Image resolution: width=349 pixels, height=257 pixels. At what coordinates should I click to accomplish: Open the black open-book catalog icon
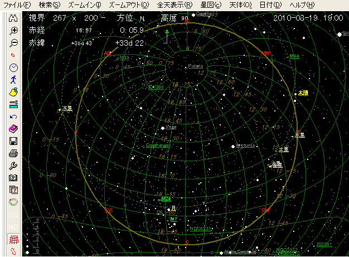tap(13, 178)
